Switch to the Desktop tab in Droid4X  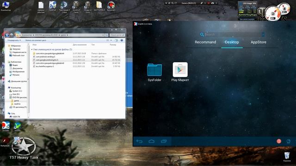click(232, 42)
